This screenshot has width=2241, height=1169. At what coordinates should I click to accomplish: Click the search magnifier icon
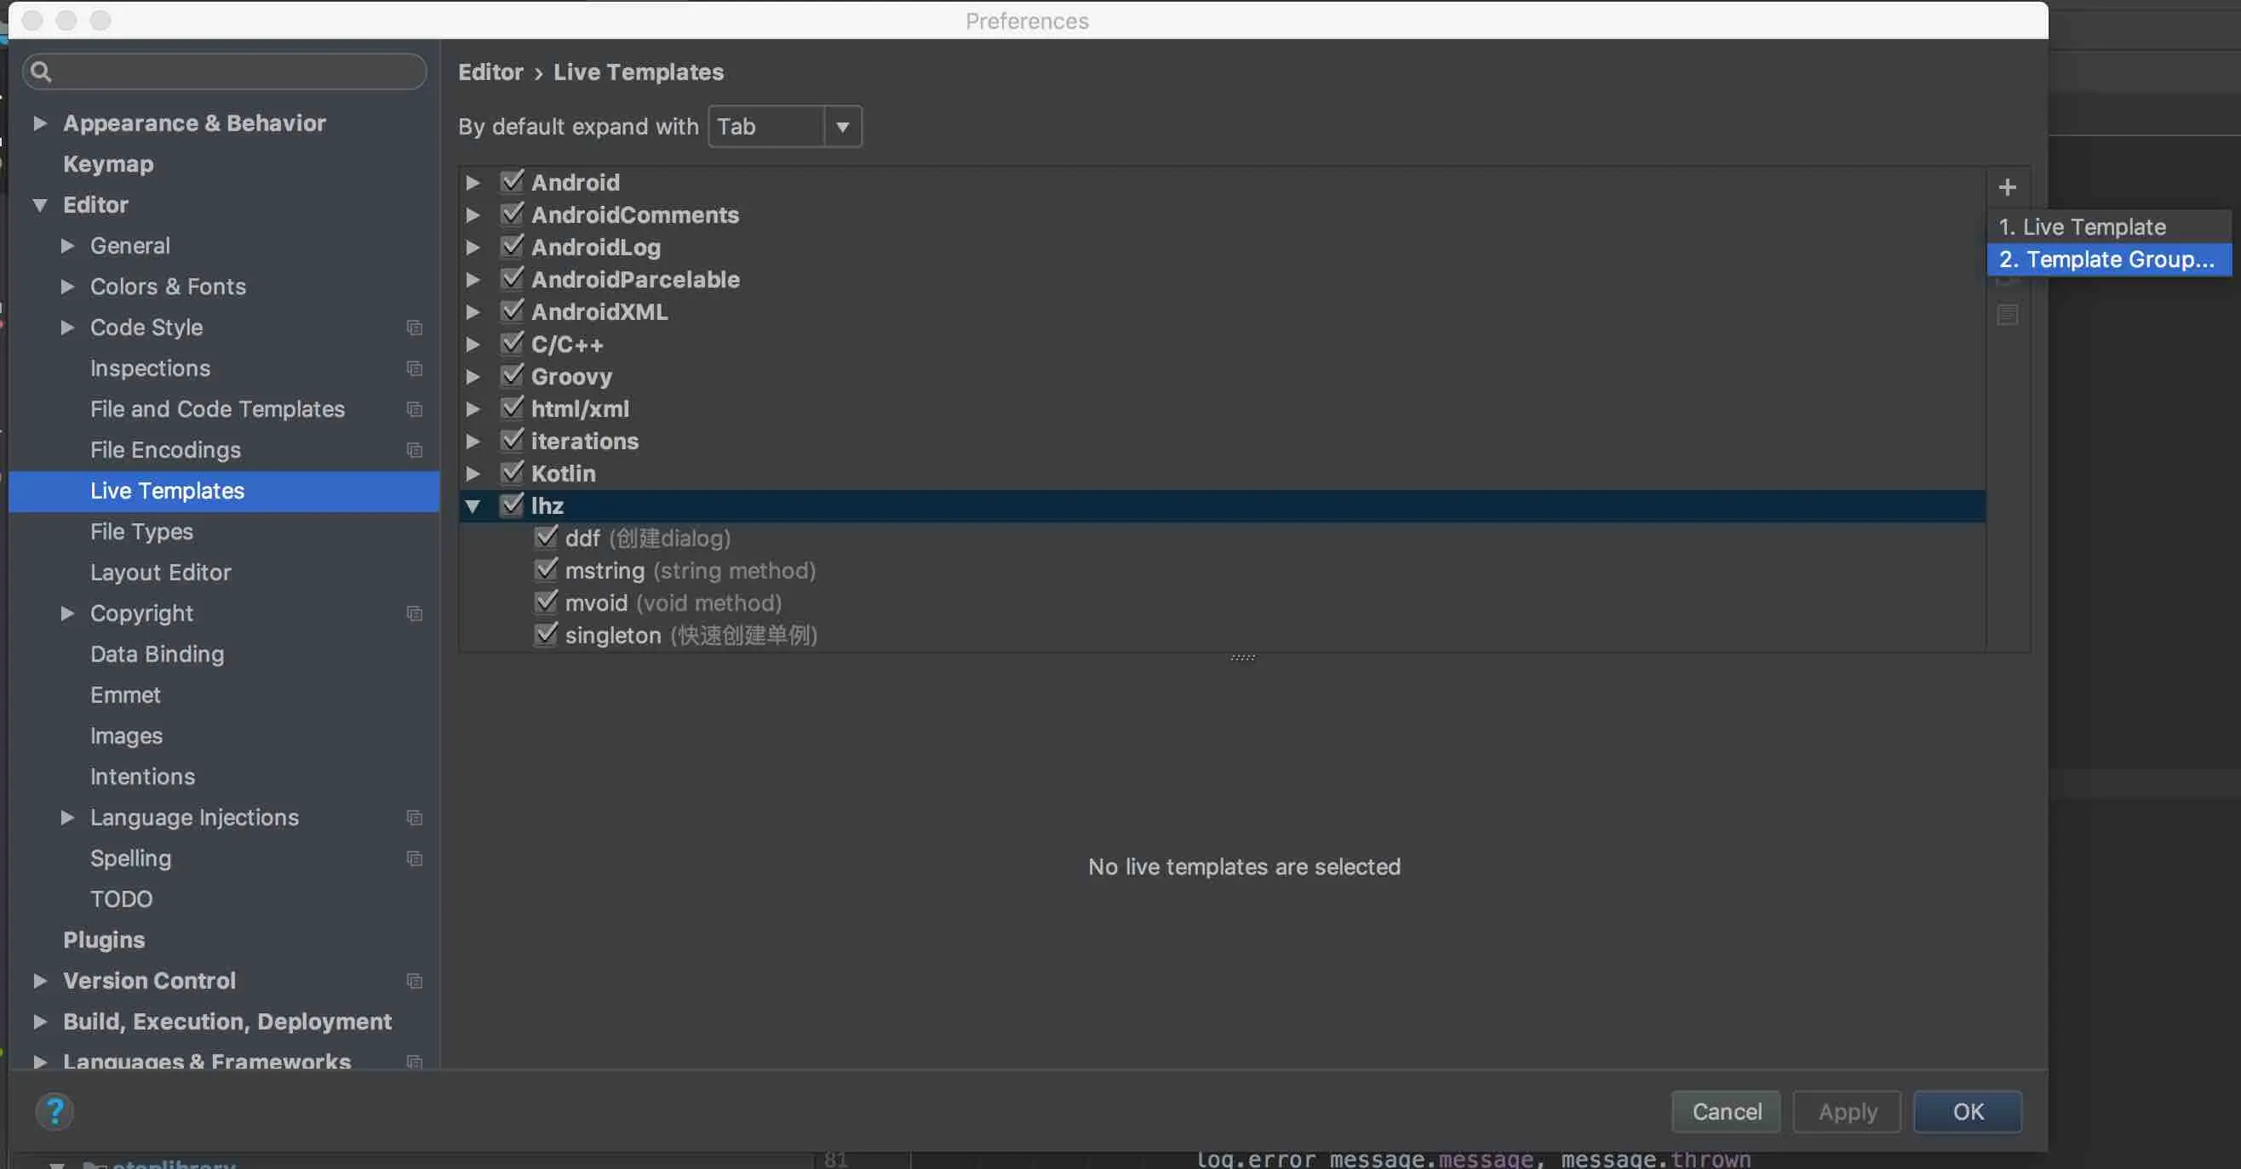41,71
